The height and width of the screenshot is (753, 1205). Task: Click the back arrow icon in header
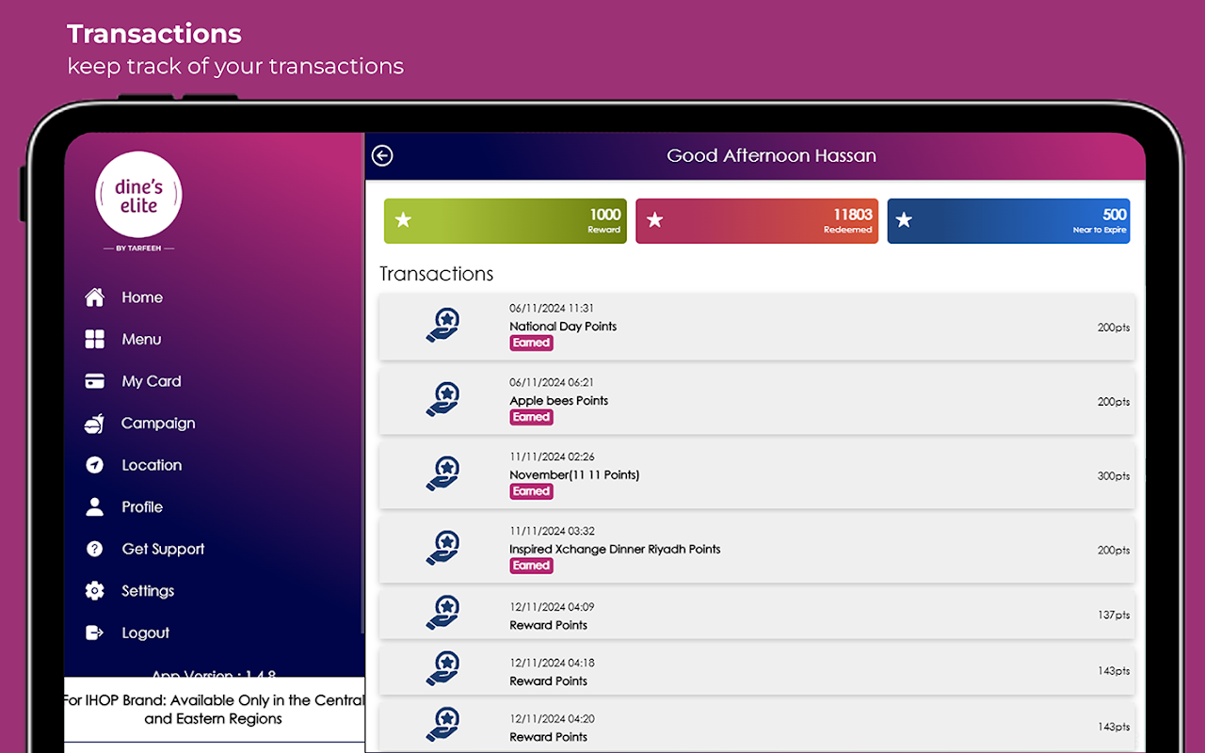pyautogui.click(x=381, y=156)
